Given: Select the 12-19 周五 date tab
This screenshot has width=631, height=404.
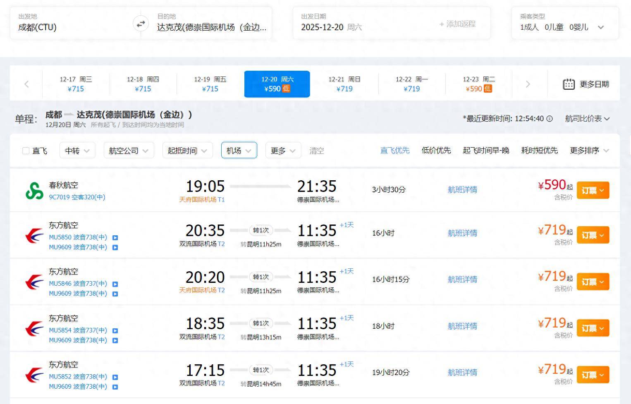Looking at the screenshot, I should pyautogui.click(x=210, y=84).
